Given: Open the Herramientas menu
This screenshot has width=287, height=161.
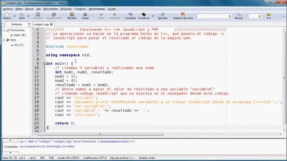Looking at the screenshot, I should (x=97, y=9).
